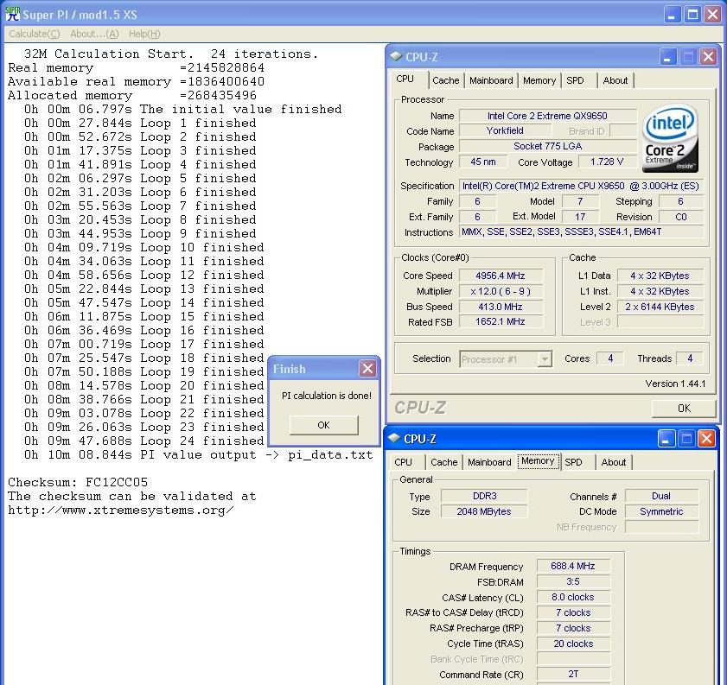Click the Specification field text
The image size is (727, 685).
(x=581, y=186)
